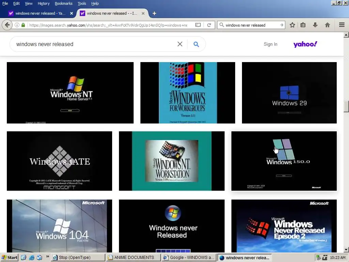The image size is (349, 262).
Task: Open the 'Windows Never Released Episode 2' thumbnail
Action: pos(284,226)
